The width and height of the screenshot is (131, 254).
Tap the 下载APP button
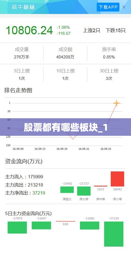(x=108, y=7)
